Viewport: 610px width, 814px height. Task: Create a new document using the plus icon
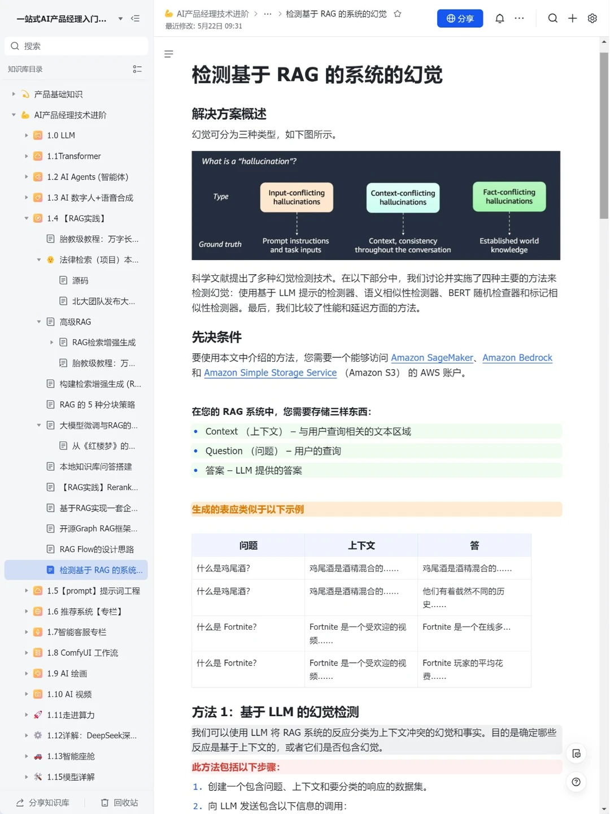(572, 18)
